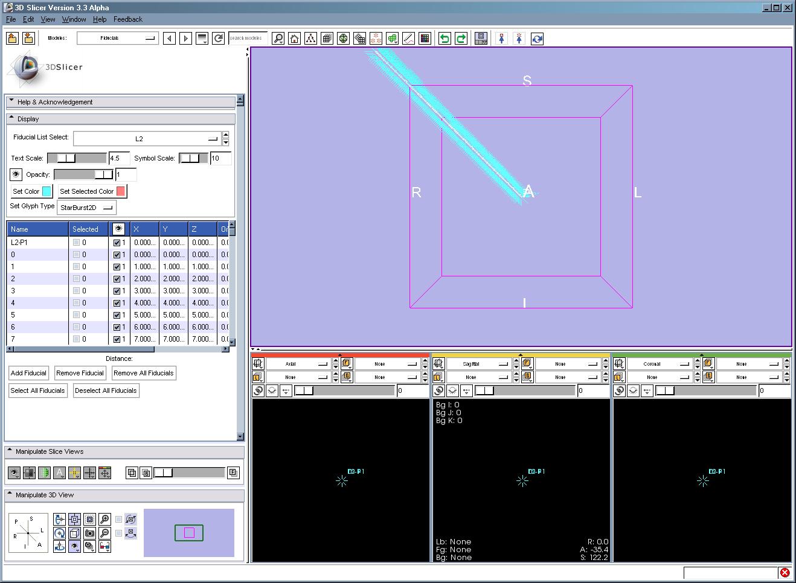Open the Feedback menu
The height and width of the screenshot is (583, 796).
pos(127,19)
